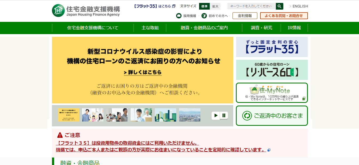Open the 調査・研究 navigation menu
This screenshot has height=165, width=359.
click(261, 27)
